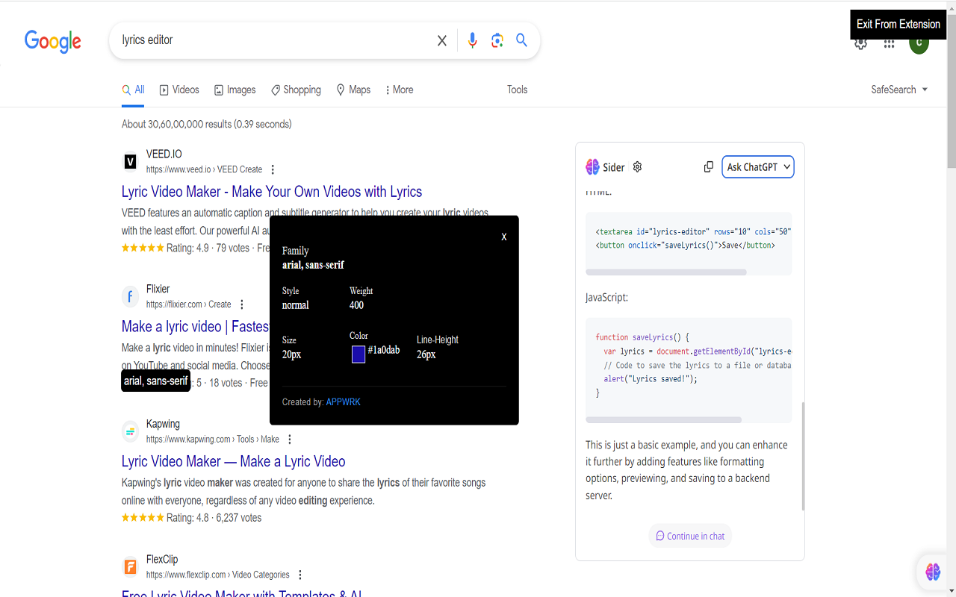The width and height of the screenshot is (956, 597).
Task: Open the APPWRK creator link
Action: pyautogui.click(x=343, y=402)
